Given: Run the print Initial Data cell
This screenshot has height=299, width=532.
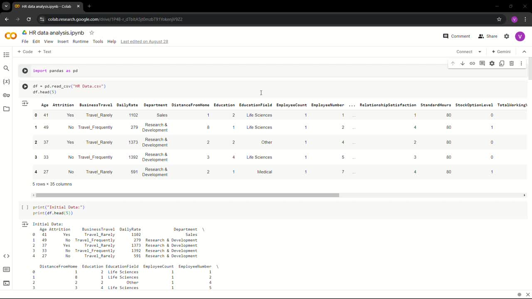Looking at the screenshot, I should (x=25, y=207).
